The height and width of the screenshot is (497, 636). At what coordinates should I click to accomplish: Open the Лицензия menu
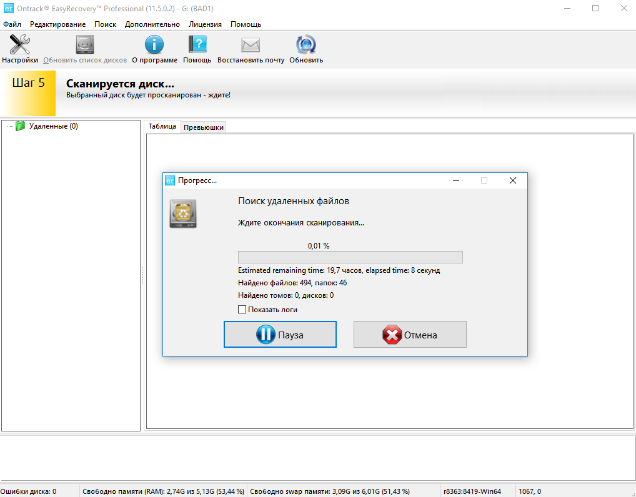pyautogui.click(x=205, y=24)
